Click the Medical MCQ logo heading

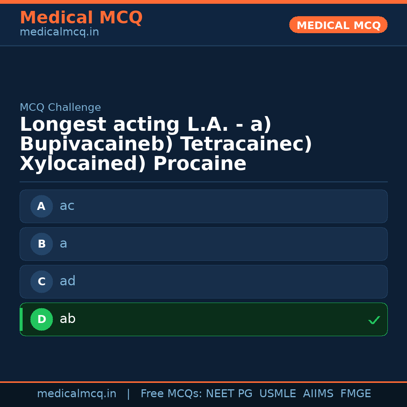(81, 18)
